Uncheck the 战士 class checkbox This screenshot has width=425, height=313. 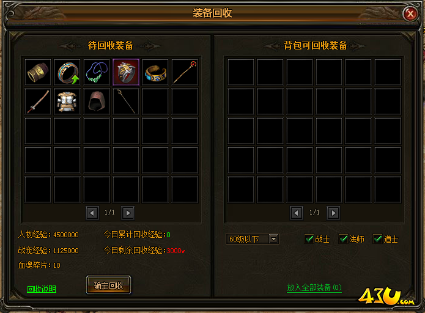[309, 239]
